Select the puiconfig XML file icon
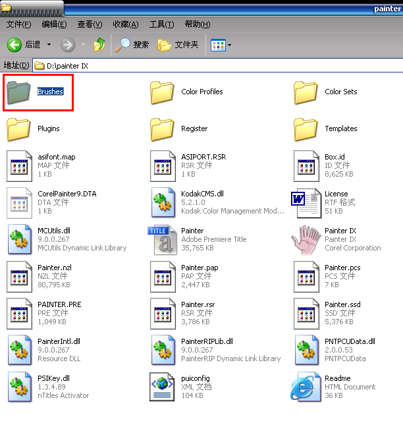This screenshot has height=429, width=403. tap(162, 387)
